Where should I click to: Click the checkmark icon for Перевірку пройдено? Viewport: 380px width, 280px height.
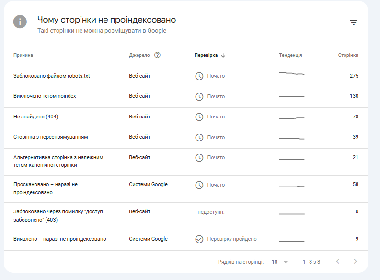(x=199, y=239)
